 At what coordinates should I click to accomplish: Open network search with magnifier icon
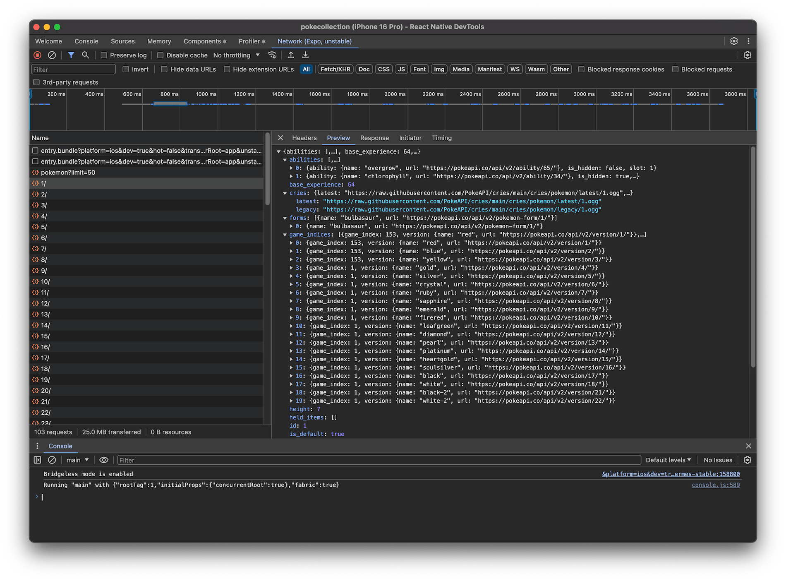pos(86,55)
